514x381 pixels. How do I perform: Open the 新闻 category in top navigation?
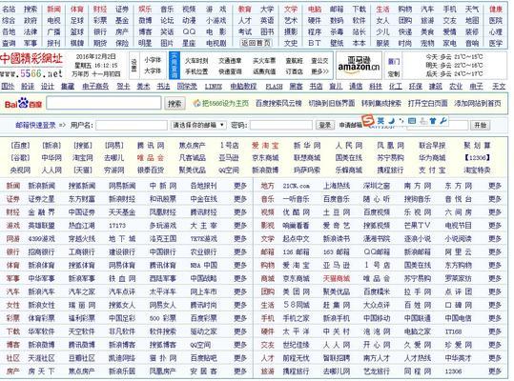point(53,10)
